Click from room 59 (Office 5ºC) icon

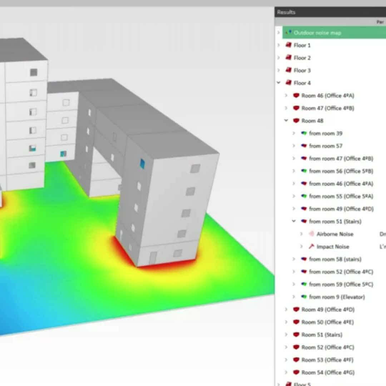[304, 284]
